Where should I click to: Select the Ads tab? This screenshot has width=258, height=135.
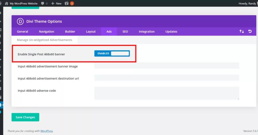pos(109,32)
